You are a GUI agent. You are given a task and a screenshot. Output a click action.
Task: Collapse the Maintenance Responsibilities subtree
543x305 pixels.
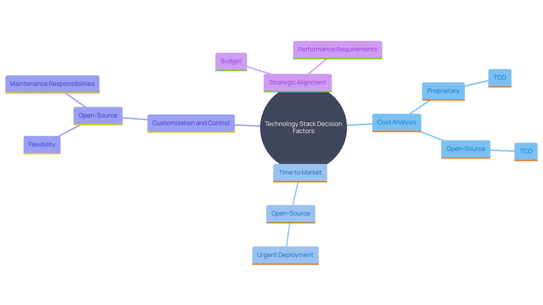tap(52, 84)
